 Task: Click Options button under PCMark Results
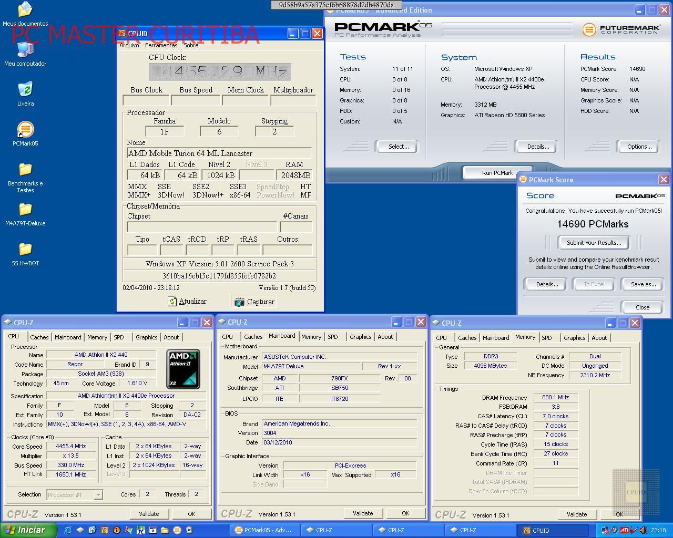[x=639, y=147]
